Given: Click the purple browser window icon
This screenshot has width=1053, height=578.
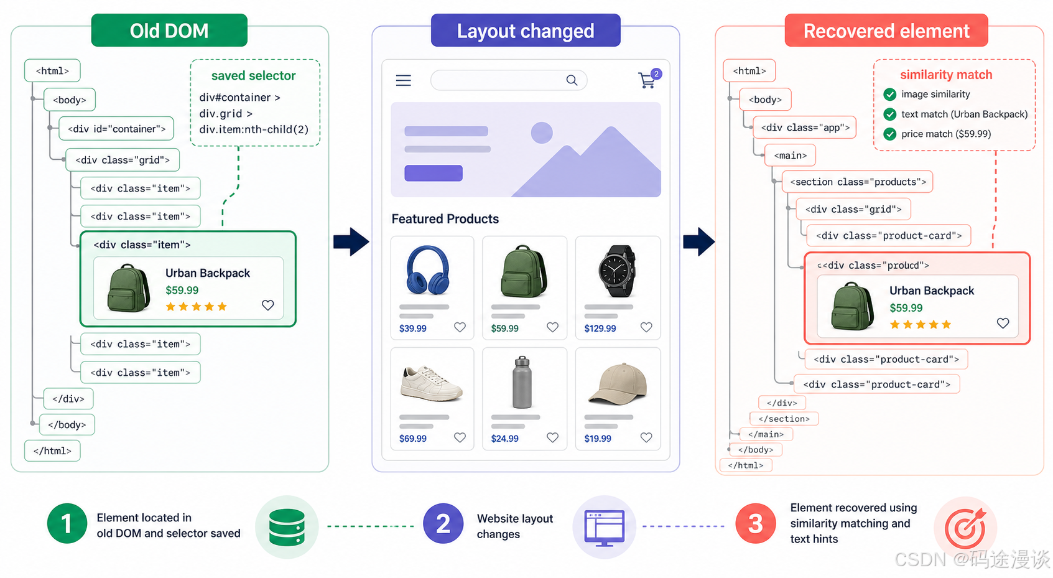Looking at the screenshot, I should point(604,528).
